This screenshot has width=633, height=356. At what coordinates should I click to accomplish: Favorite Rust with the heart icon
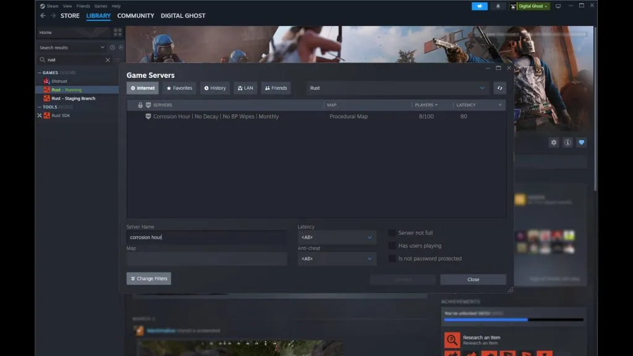(x=581, y=143)
